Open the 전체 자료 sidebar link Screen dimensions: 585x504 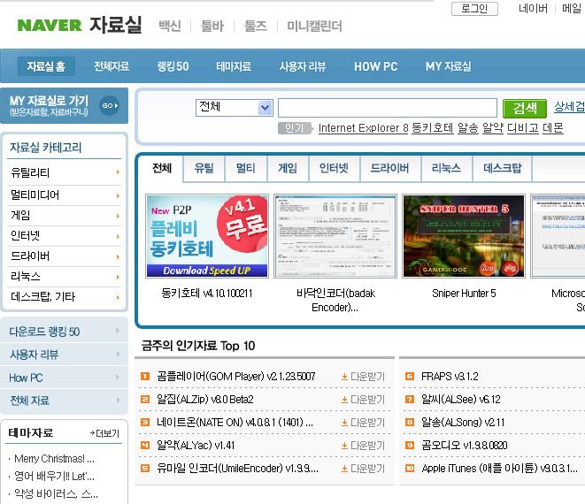(30, 401)
